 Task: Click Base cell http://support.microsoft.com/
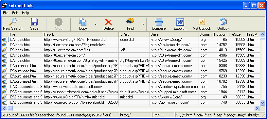pyautogui.click(x=174, y=92)
